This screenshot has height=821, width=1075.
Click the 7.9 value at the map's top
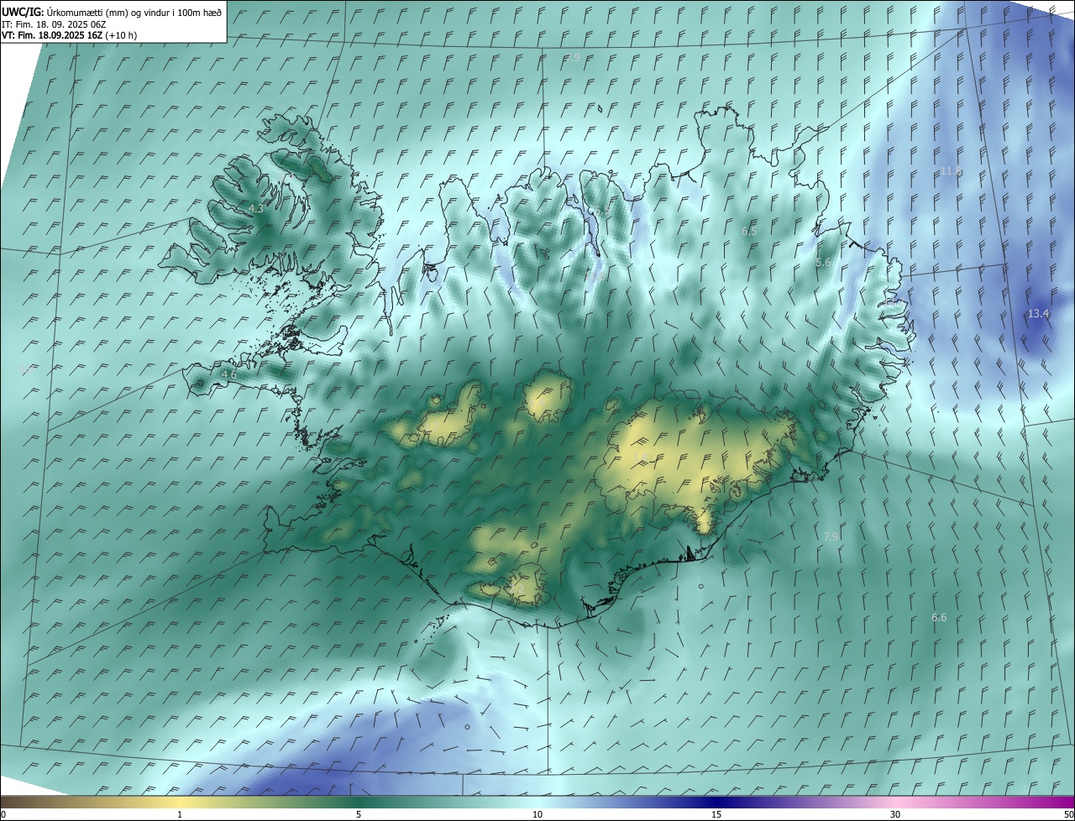coord(572,58)
